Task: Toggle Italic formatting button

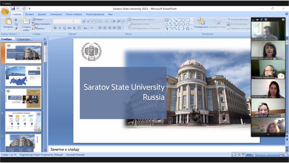Action: (x=60, y=28)
